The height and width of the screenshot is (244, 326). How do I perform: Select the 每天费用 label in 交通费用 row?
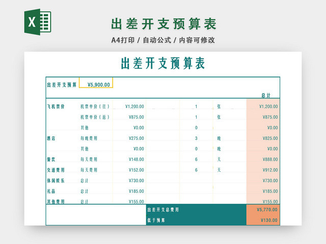point(89,170)
